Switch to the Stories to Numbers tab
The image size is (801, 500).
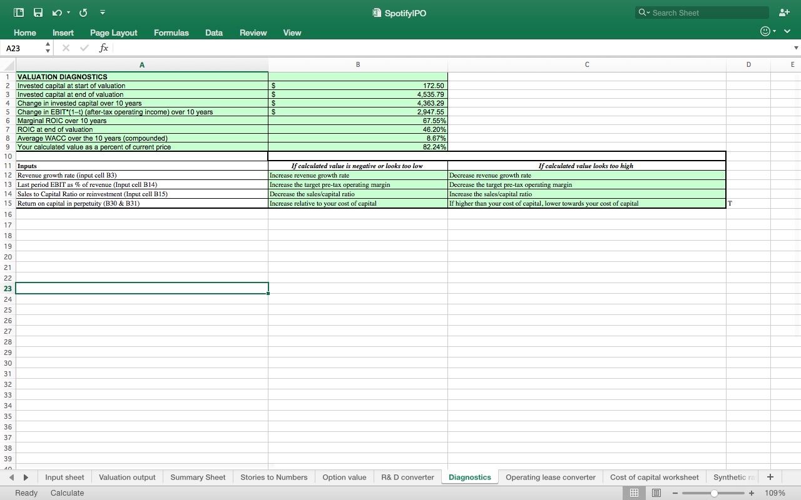pyautogui.click(x=274, y=477)
